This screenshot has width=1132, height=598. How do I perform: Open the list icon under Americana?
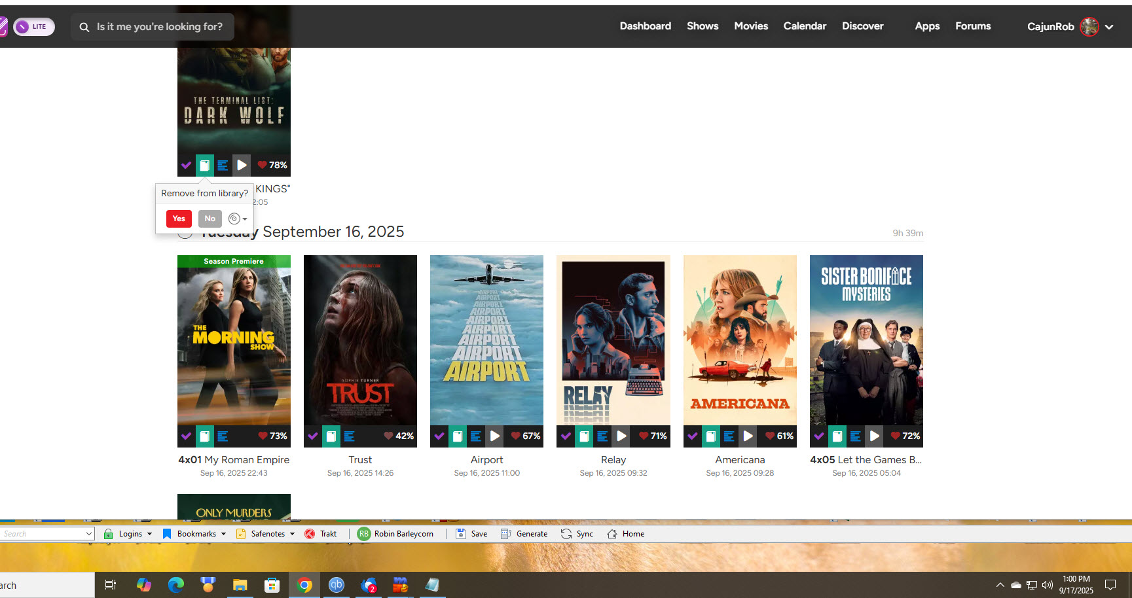pyautogui.click(x=729, y=436)
